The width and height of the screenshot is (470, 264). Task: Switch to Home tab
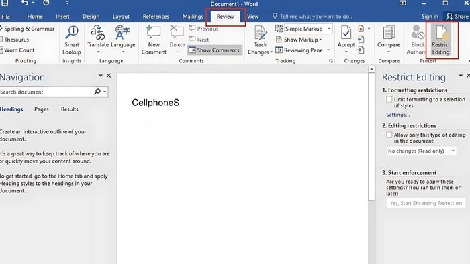(x=35, y=17)
